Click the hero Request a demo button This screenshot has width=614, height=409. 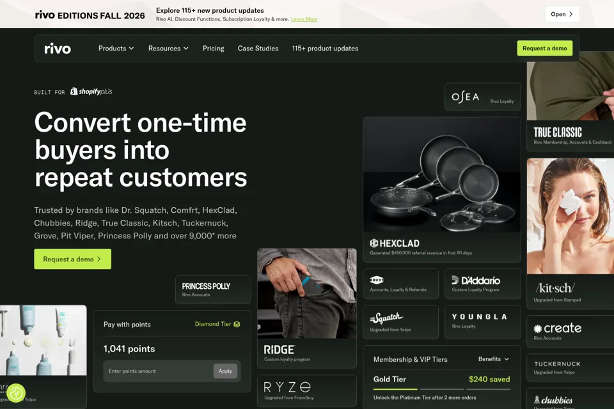pos(72,259)
